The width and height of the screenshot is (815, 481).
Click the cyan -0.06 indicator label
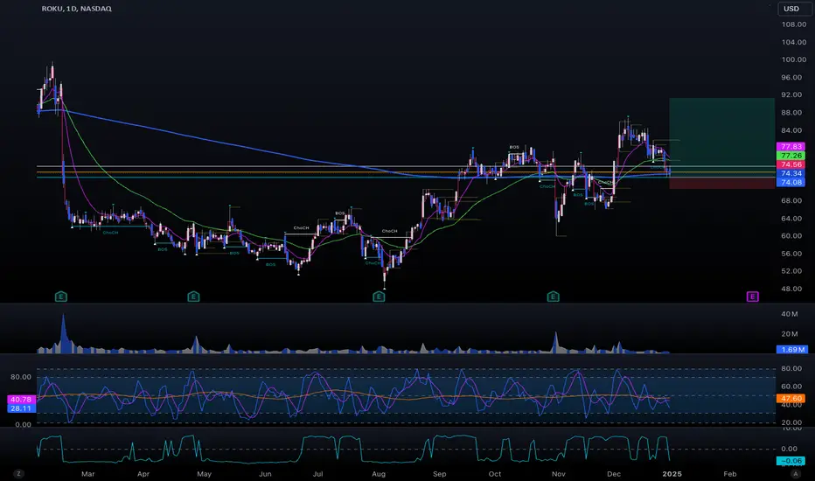click(x=791, y=461)
